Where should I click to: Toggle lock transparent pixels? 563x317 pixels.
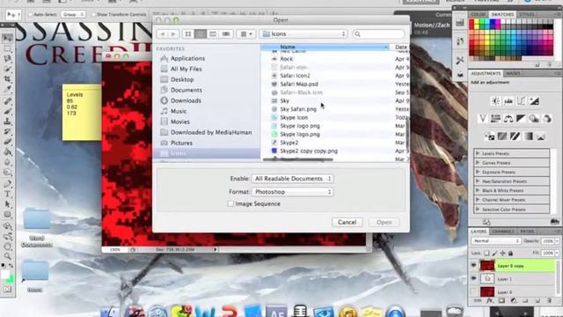(x=486, y=254)
